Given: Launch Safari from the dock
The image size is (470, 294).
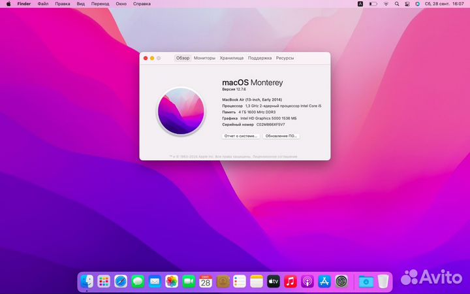Looking at the screenshot, I should 121,282.
